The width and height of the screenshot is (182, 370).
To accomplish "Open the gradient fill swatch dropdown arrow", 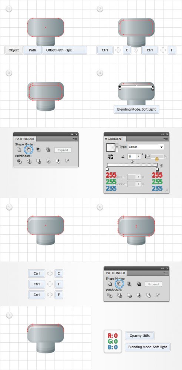I will click(x=117, y=147).
